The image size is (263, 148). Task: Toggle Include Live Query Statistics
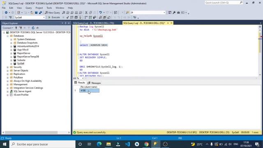point(90,17)
